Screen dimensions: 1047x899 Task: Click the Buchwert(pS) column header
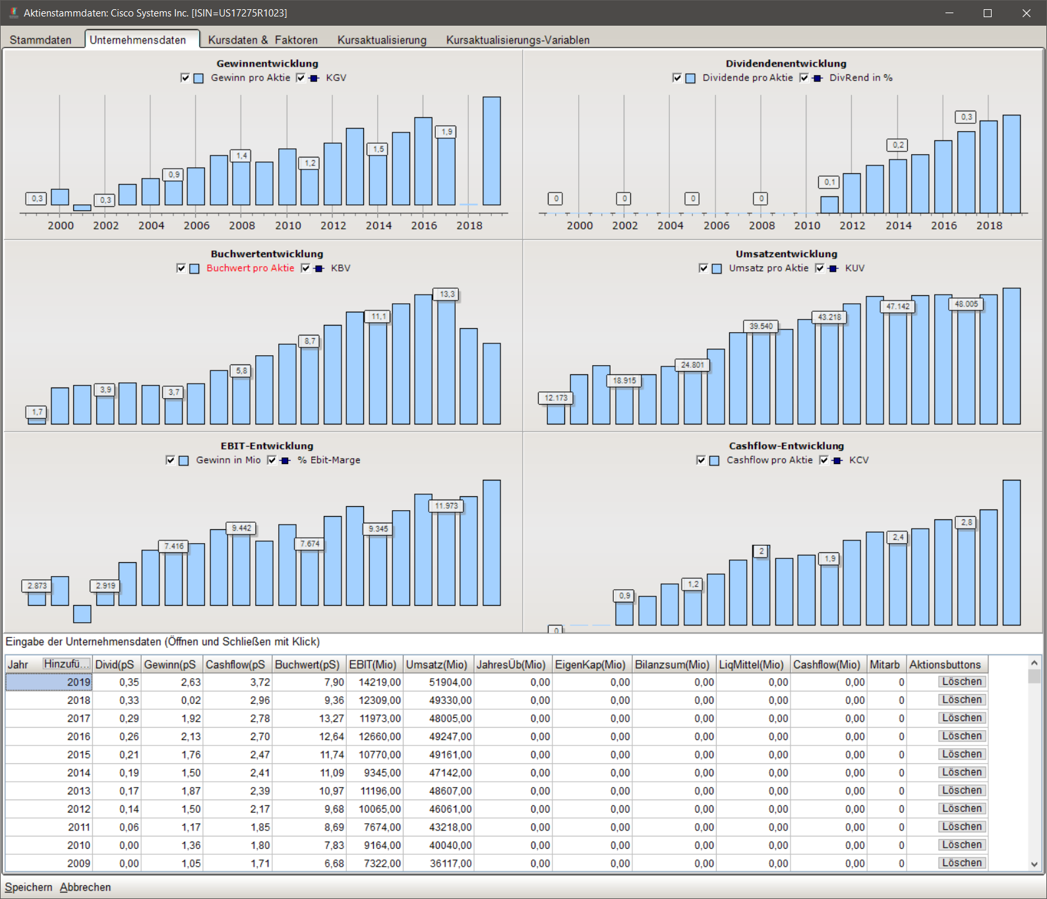point(308,664)
